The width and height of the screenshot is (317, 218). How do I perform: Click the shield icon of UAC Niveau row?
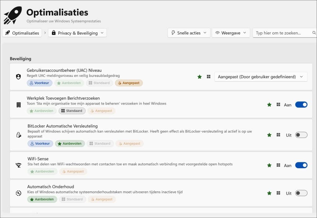pos(18,77)
